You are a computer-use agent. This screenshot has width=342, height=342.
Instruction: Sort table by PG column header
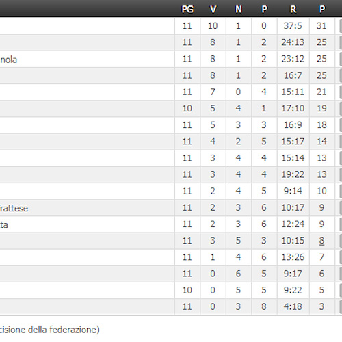(x=187, y=10)
